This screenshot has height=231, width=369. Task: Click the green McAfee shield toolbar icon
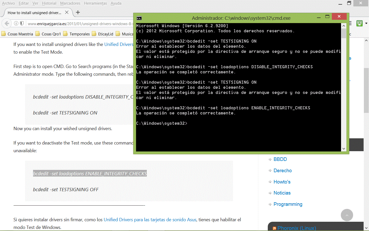click(360, 23)
